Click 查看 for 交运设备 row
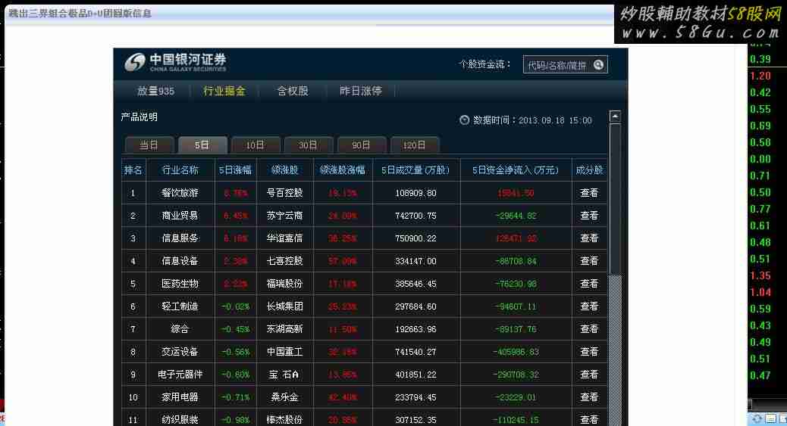Viewport: 787px width, 426px height. pyautogui.click(x=589, y=352)
